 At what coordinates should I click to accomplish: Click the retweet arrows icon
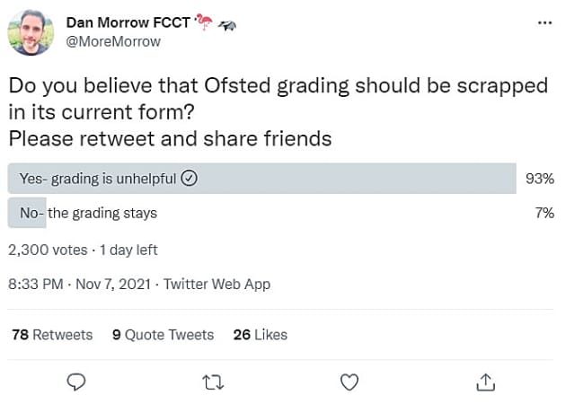click(x=213, y=382)
